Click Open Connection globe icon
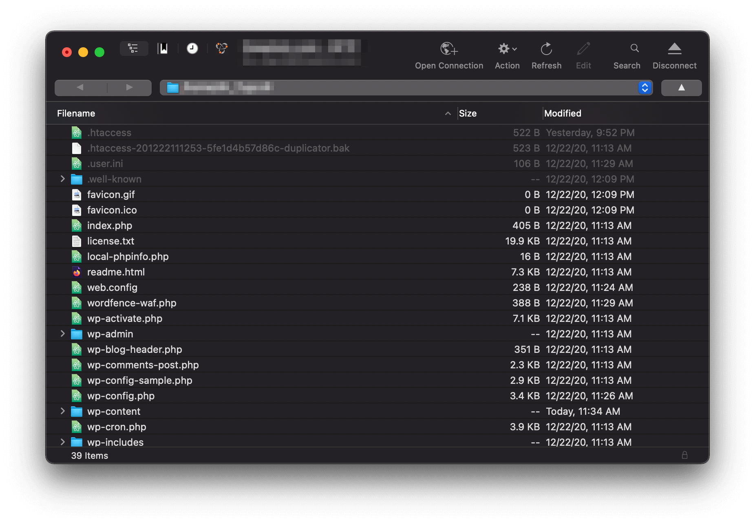This screenshot has height=524, width=755. tap(449, 49)
